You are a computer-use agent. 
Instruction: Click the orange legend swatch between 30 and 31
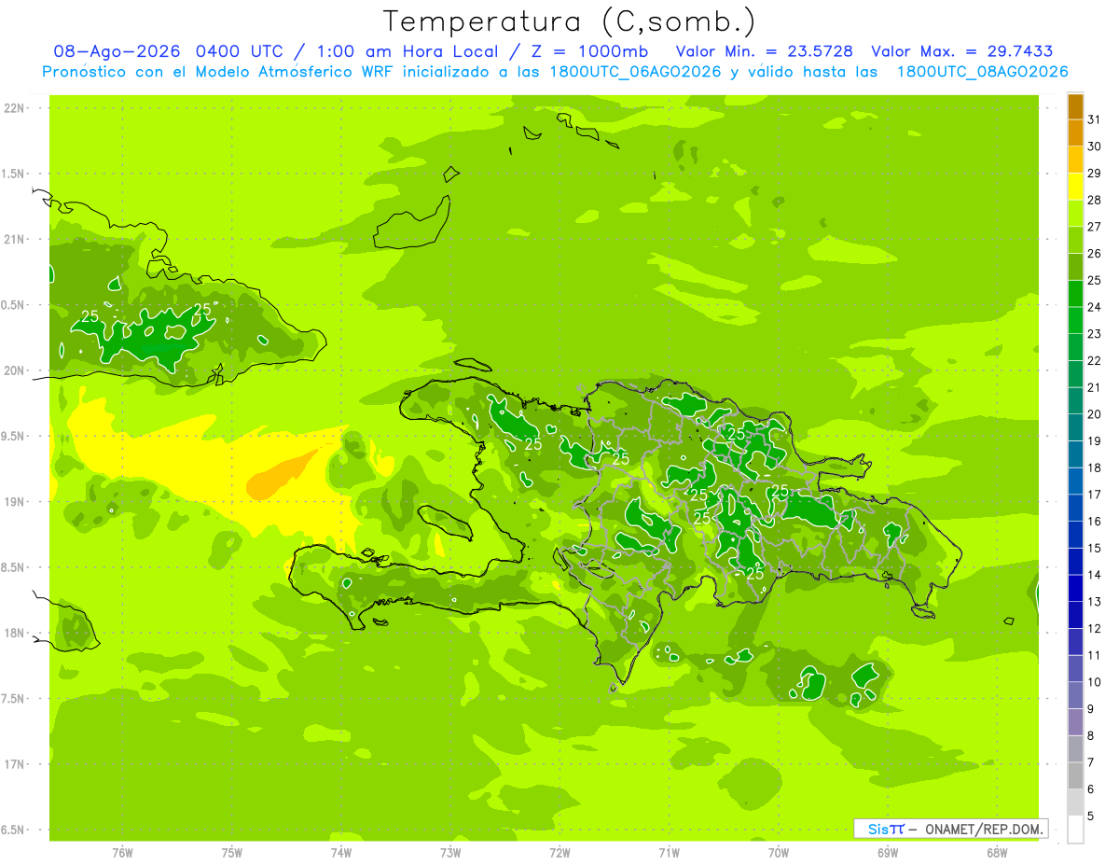coord(1075,133)
